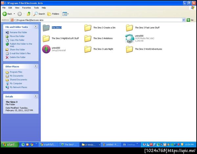This screenshot has width=197, height=154.
Task: Collapse the Other Places panel
Action: coord(35,66)
